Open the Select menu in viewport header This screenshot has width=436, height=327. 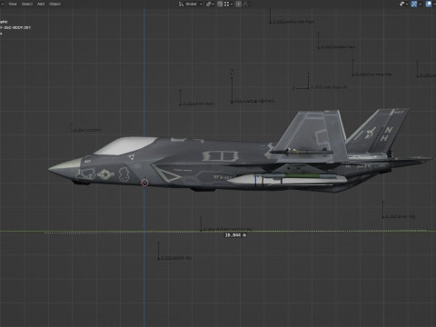(x=27, y=4)
